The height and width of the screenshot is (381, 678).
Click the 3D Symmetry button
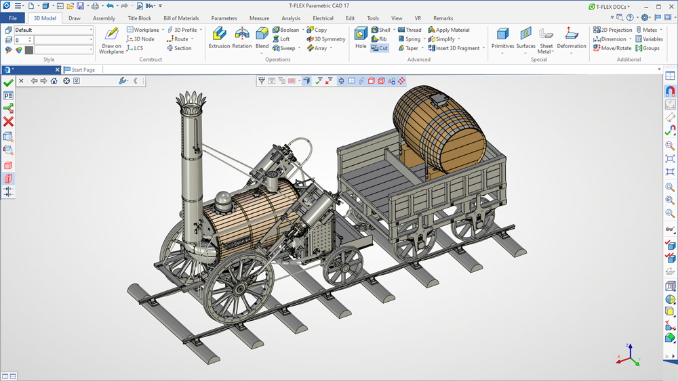tap(326, 39)
